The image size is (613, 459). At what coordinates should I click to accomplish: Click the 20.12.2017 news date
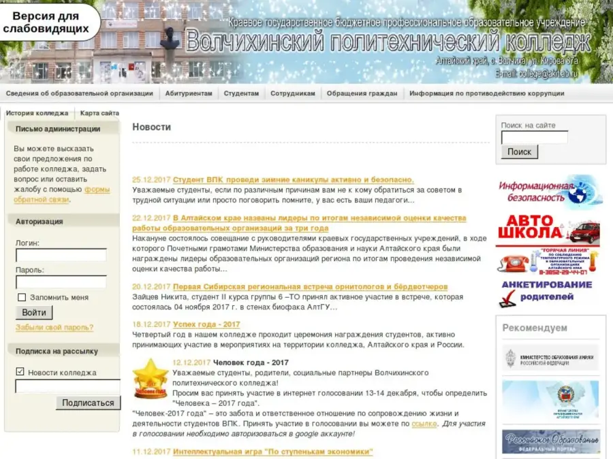click(152, 287)
